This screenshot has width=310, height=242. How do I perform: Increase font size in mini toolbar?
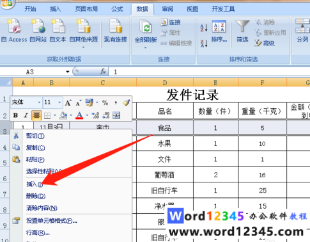tap(68, 103)
